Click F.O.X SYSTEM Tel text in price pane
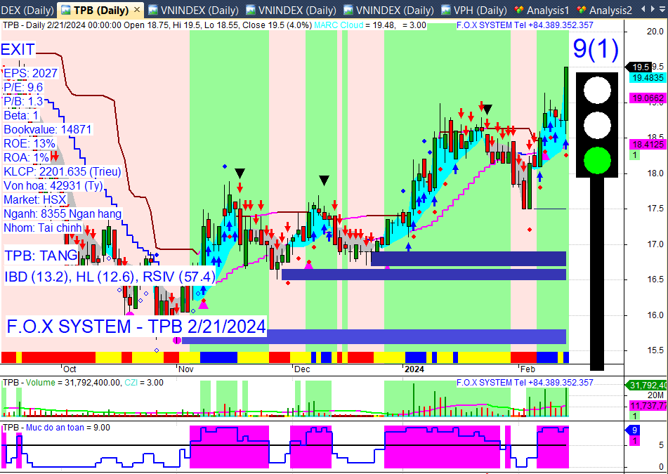 [x=525, y=25]
